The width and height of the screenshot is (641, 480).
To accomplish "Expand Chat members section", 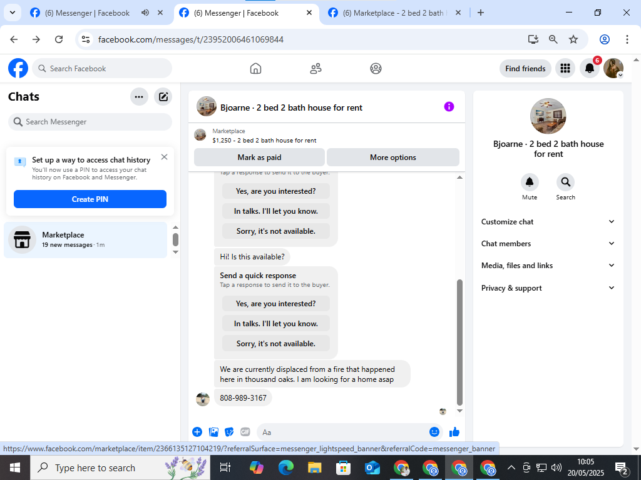I will [548, 244].
